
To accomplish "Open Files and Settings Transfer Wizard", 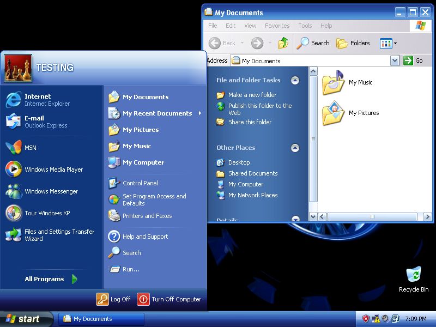I will click(x=51, y=235).
